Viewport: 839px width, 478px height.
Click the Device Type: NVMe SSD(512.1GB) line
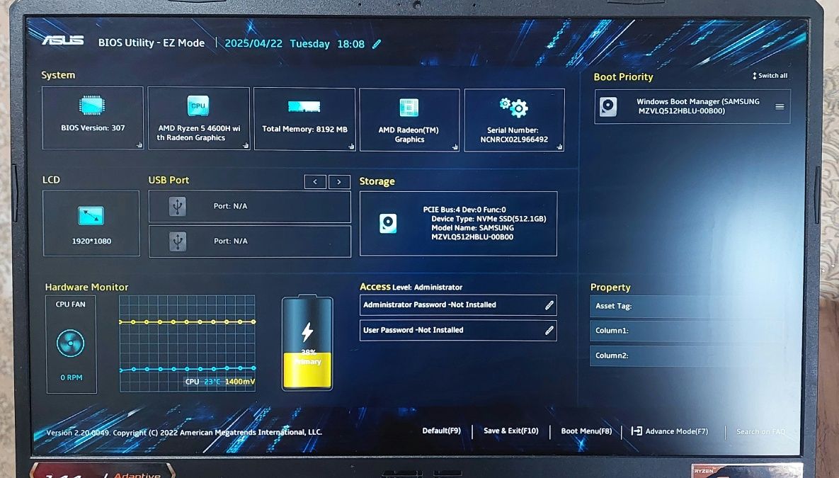pos(489,218)
